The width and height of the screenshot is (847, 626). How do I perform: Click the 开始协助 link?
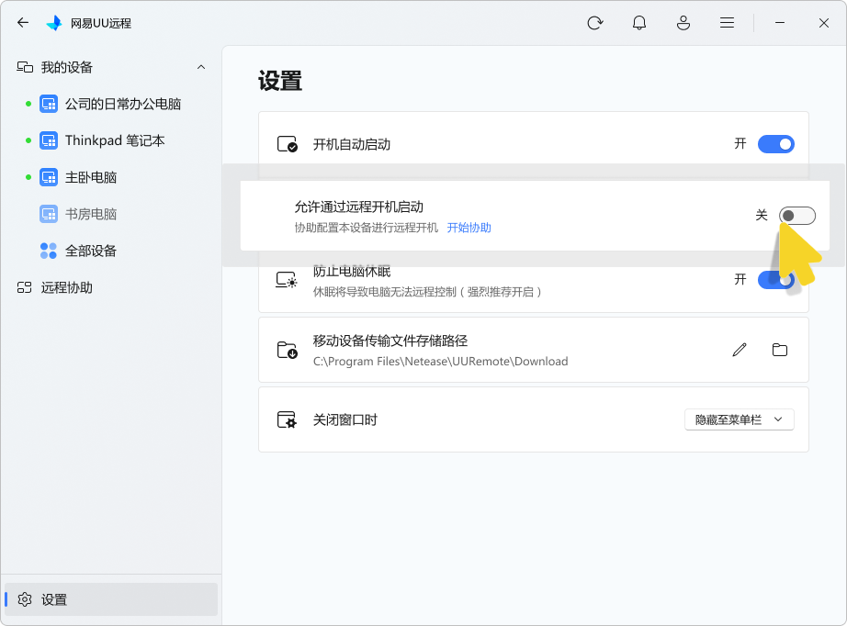coord(469,228)
